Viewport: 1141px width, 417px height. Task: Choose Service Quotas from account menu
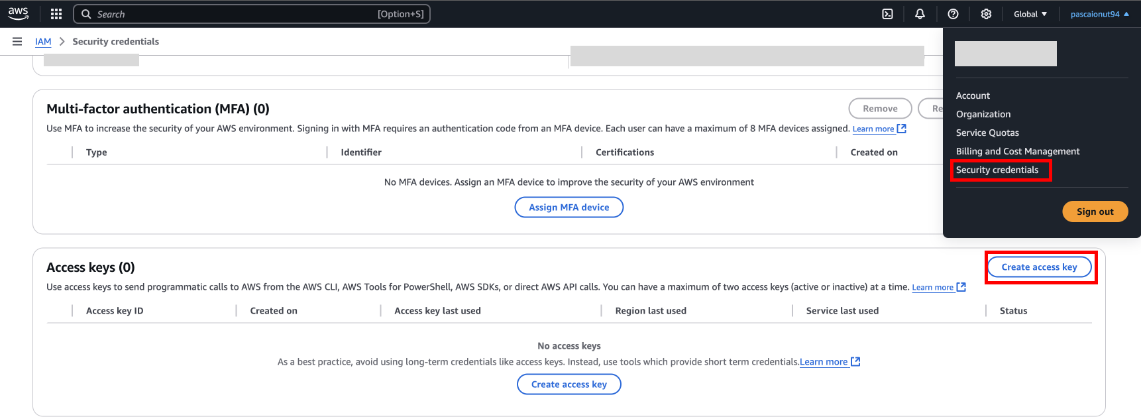tap(987, 133)
